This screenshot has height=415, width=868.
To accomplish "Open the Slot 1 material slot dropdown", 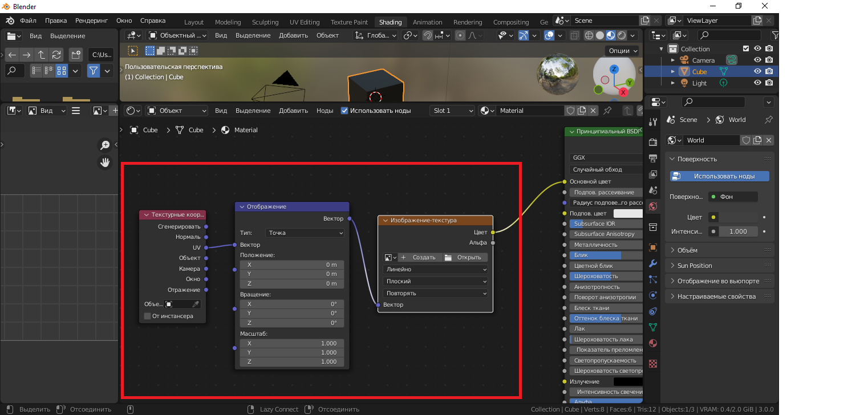I will [x=453, y=111].
